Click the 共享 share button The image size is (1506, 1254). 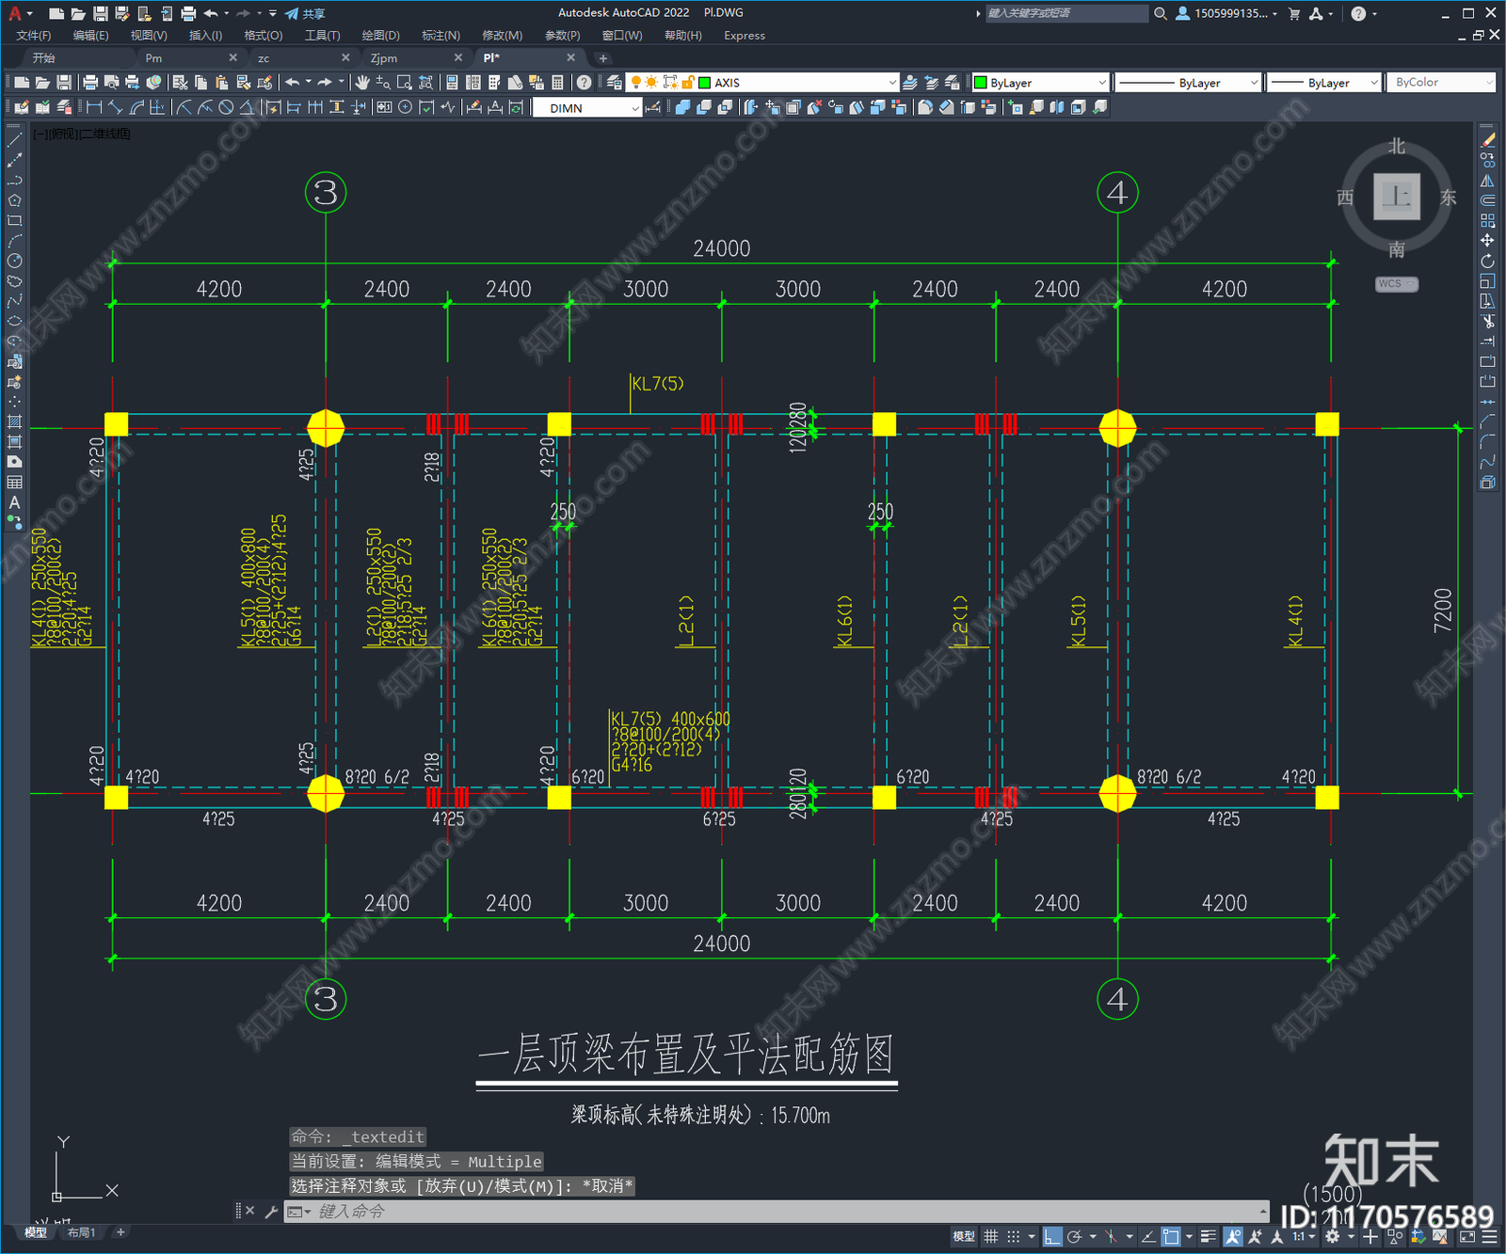pos(305,13)
